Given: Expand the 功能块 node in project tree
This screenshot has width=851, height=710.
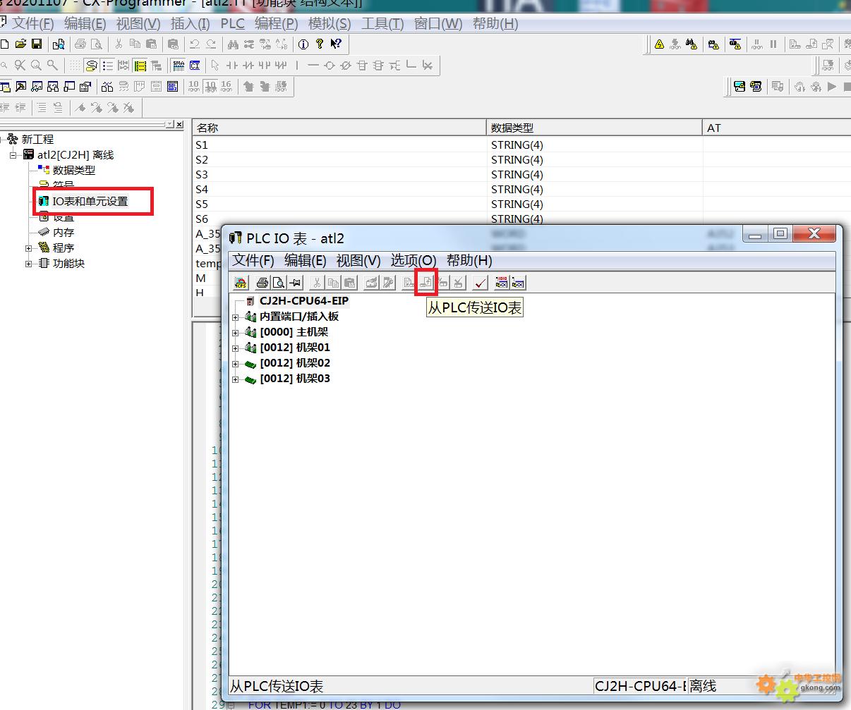Looking at the screenshot, I should [29, 264].
